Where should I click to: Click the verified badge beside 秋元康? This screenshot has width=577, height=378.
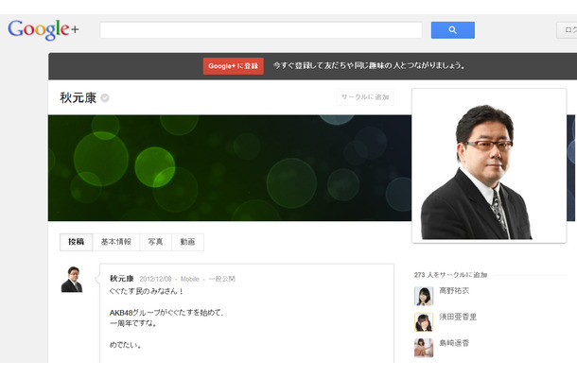point(105,98)
